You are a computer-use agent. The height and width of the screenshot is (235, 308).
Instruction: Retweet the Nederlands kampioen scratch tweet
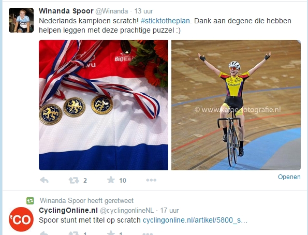pyautogui.click(x=74, y=180)
